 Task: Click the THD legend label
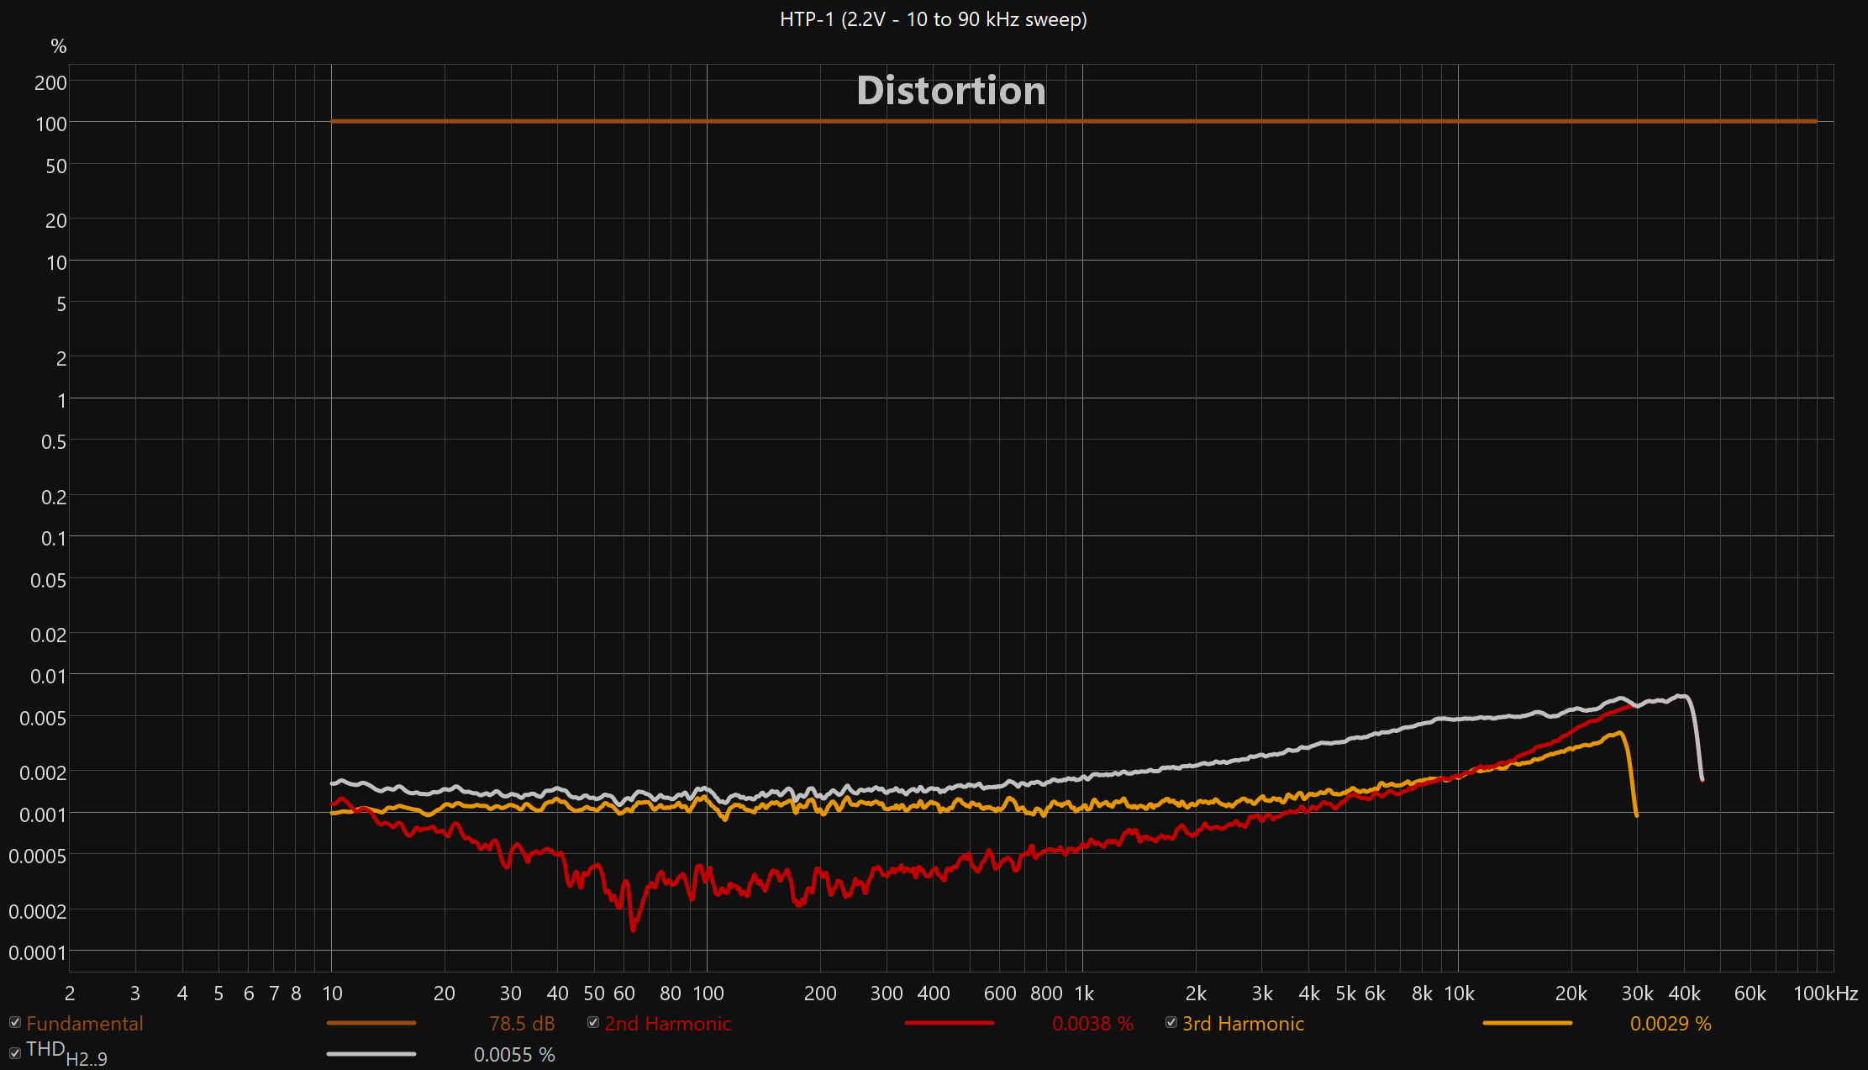(x=66, y=1053)
